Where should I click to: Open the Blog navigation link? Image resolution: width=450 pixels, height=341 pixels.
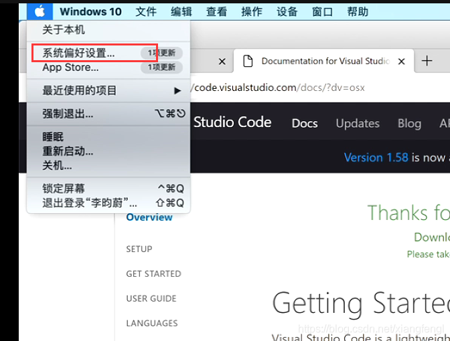[410, 124]
